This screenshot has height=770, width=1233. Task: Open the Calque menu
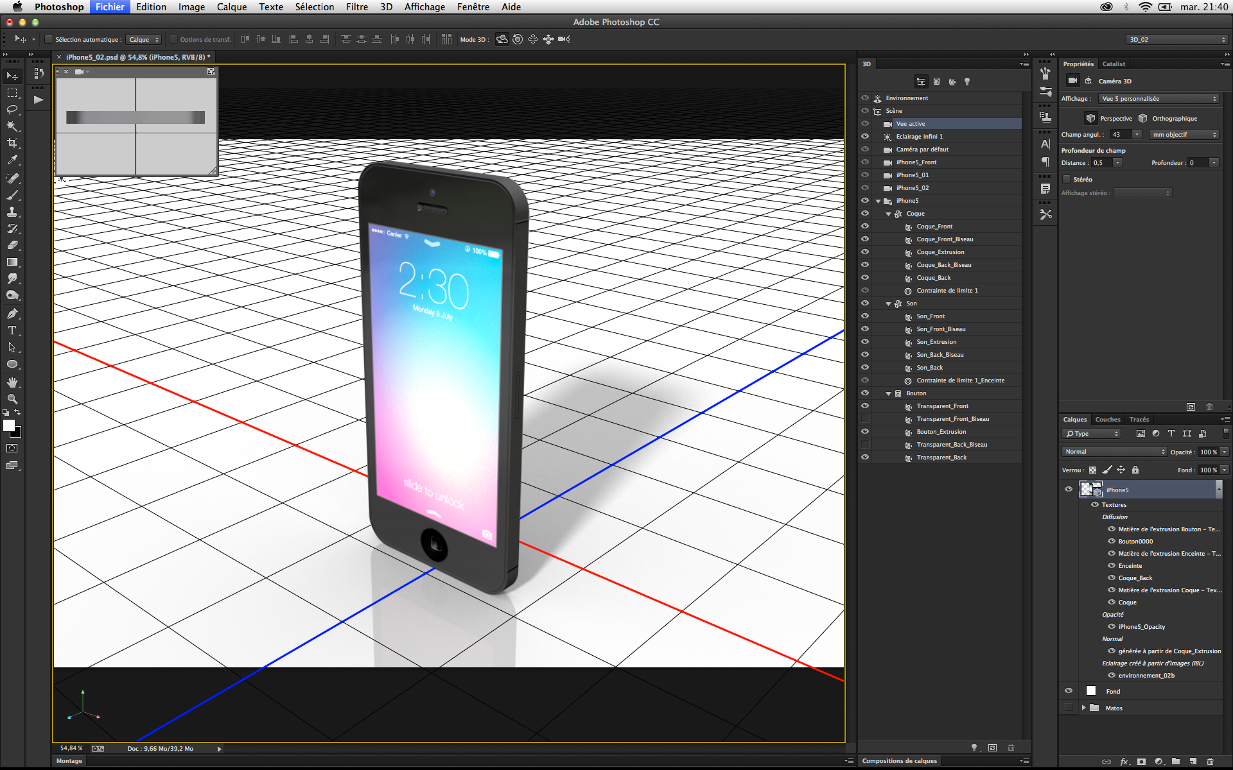232,6
